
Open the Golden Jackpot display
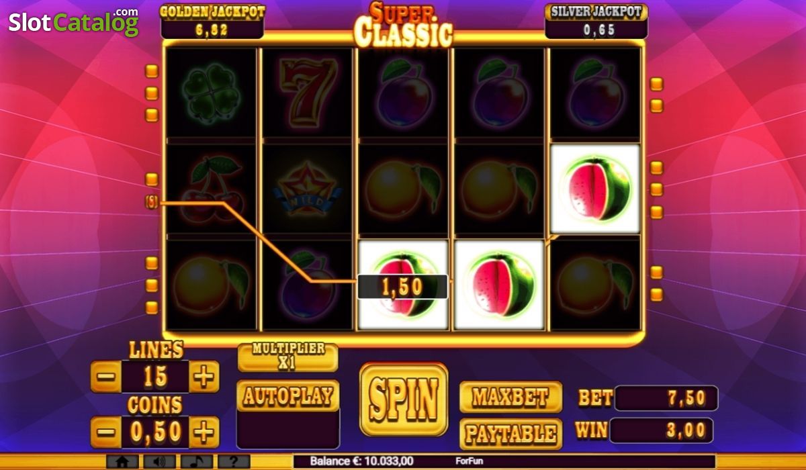click(212, 20)
